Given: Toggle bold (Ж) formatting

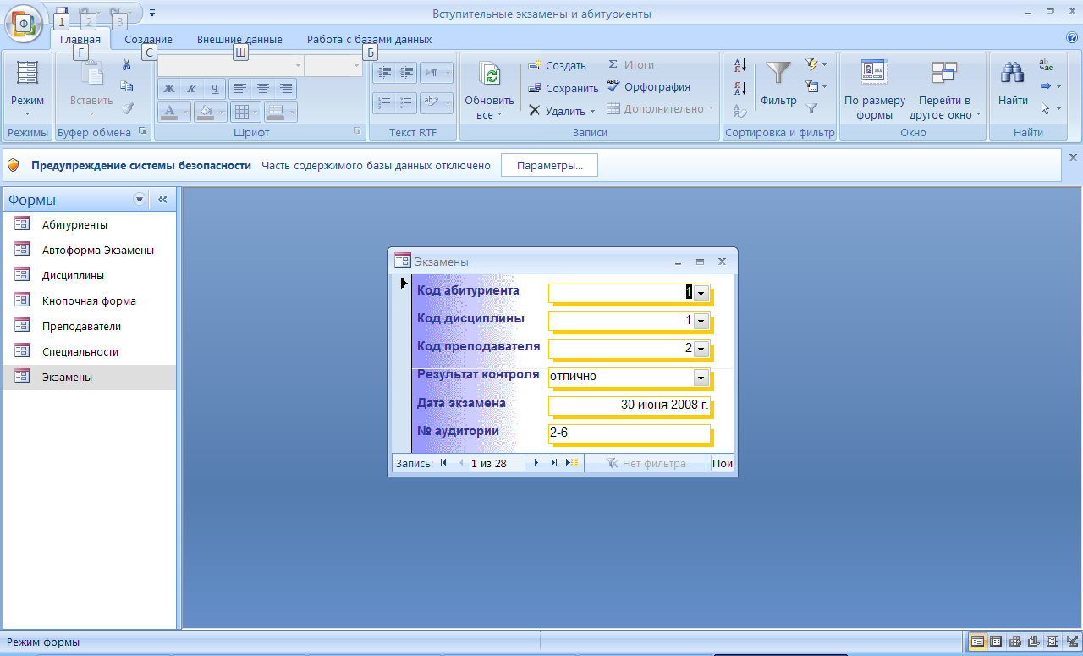Looking at the screenshot, I should [x=169, y=88].
